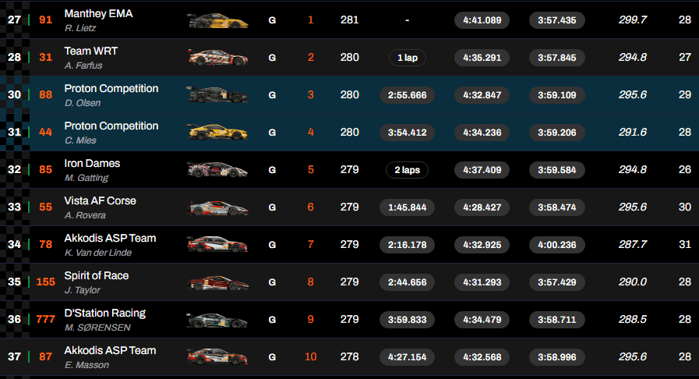This screenshot has width=699, height=379.
Task: Click driver name R. Lietz
Action: point(80,28)
